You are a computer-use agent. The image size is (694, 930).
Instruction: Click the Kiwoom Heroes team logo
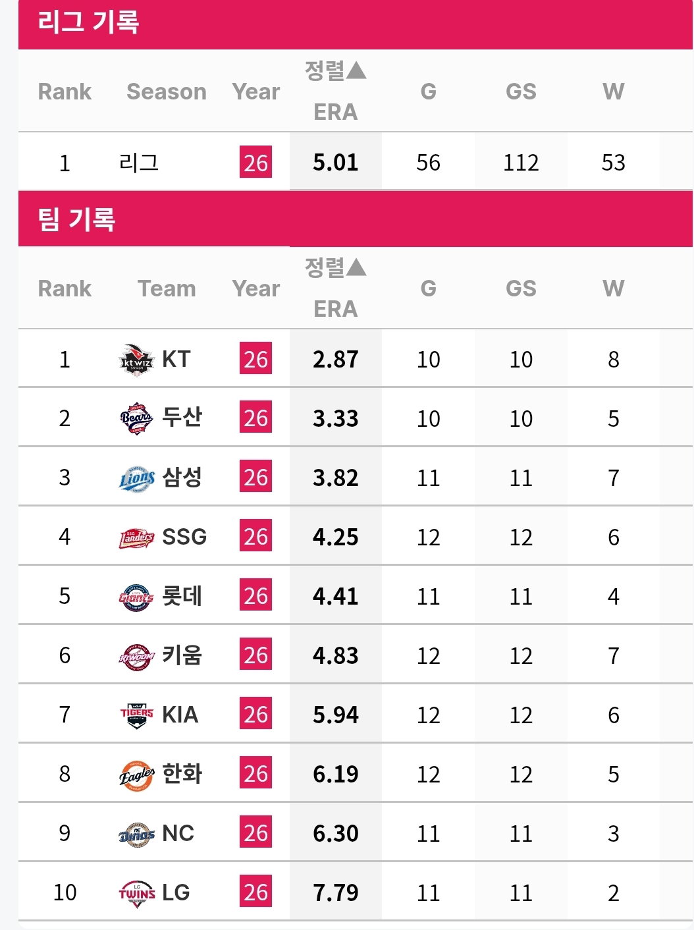(136, 656)
